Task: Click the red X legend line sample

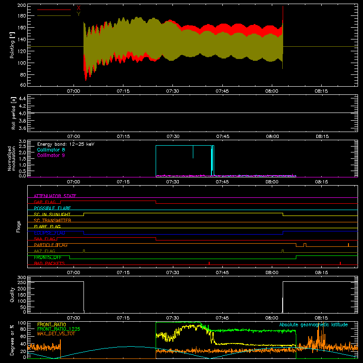Action: tap(54, 10)
